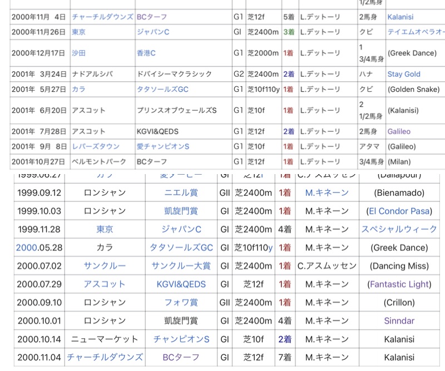Select the プリンスオブウェールズS cell

tap(184, 111)
